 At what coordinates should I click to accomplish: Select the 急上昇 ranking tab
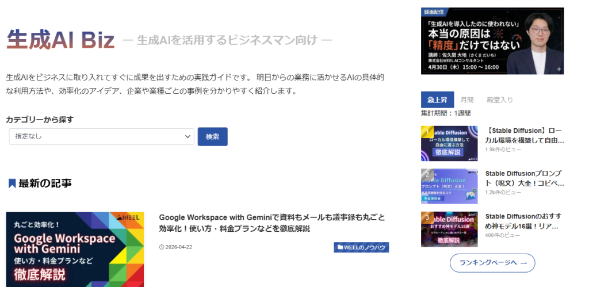point(437,100)
